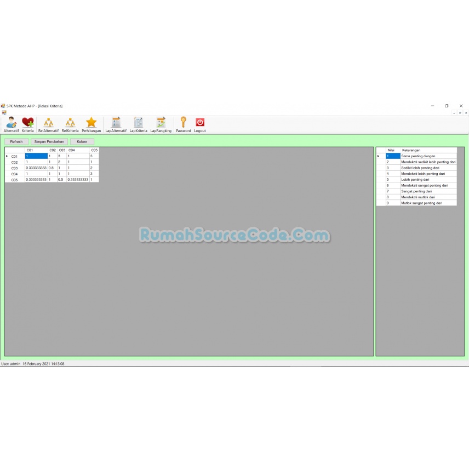Select the 'Sama penting dengan' row
469x469 pixels.
[x=416, y=156]
